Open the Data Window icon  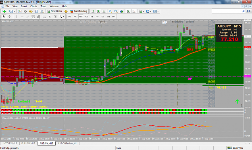click(25, 11)
